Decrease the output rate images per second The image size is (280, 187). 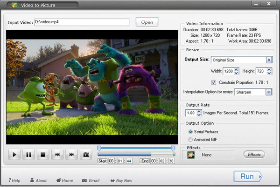pyautogui.click(x=199, y=115)
